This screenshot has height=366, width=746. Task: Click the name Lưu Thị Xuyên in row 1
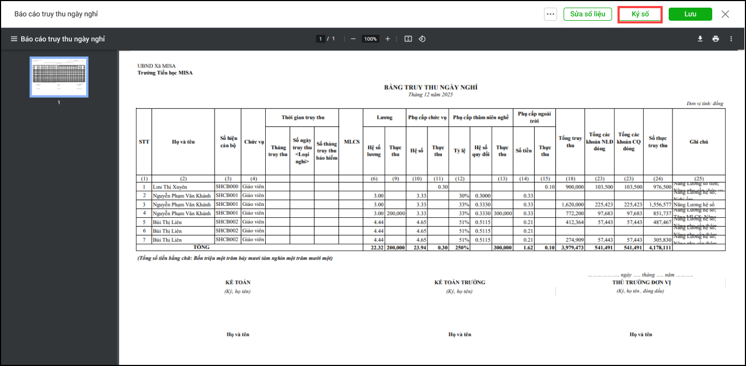(170, 187)
